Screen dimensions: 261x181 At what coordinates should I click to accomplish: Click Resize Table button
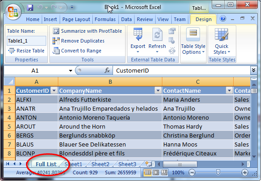(x=26, y=51)
